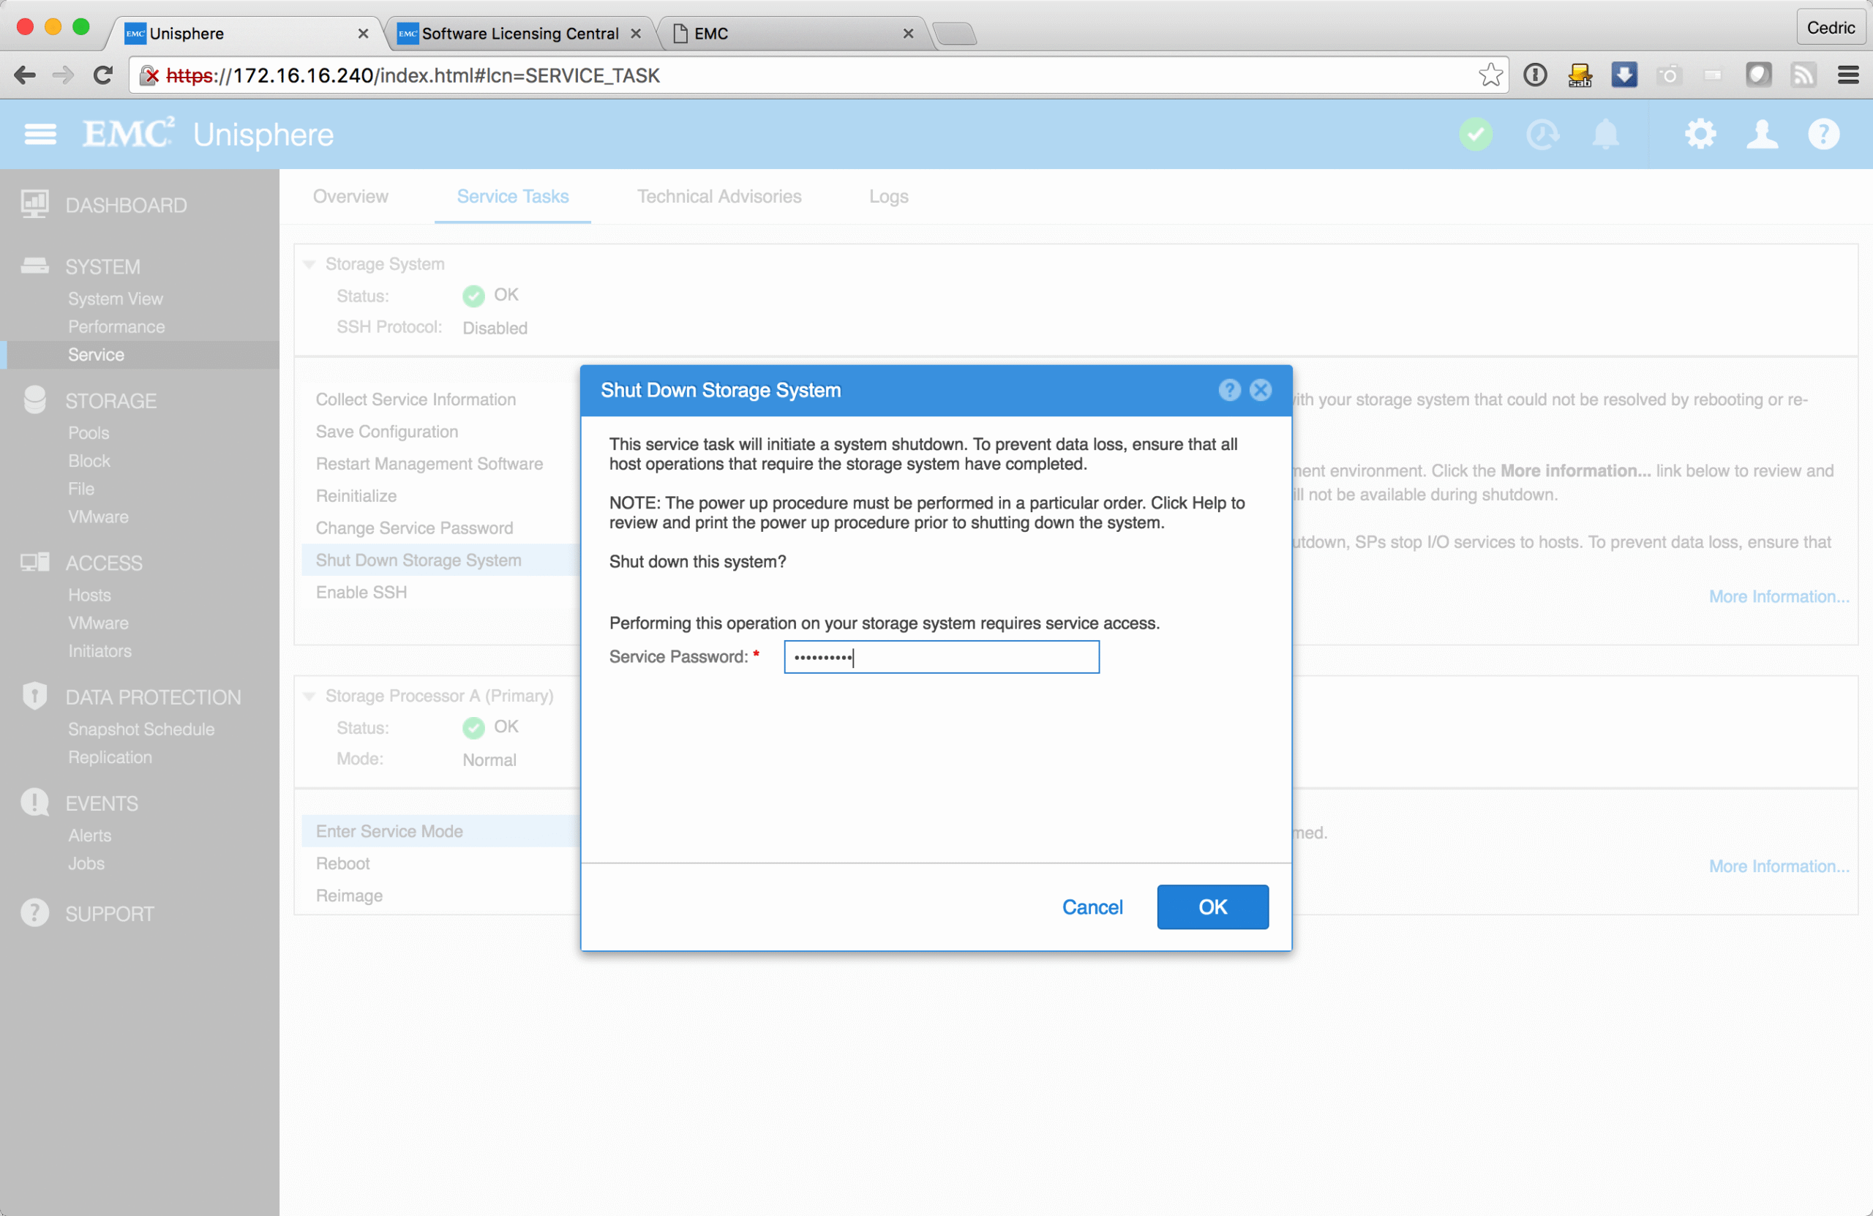Switch to Software Licensing Central browser tab
The width and height of the screenshot is (1873, 1216).
point(519,34)
